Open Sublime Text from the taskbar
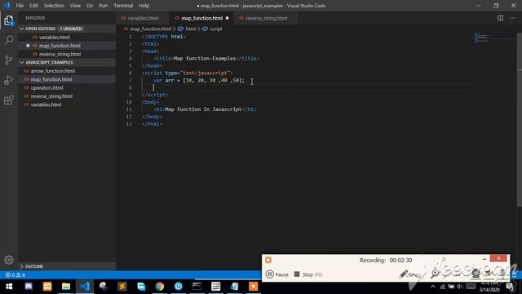522x294 pixels. point(122,287)
